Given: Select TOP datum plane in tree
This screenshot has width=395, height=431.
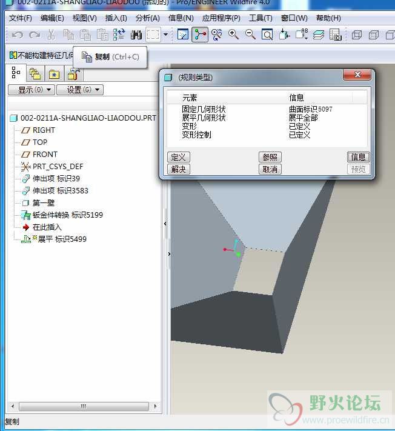Looking at the screenshot, I should pyautogui.click(x=35, y=142).
